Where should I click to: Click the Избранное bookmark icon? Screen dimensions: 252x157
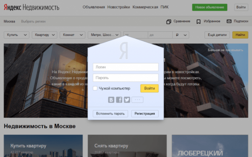point(199,21)
